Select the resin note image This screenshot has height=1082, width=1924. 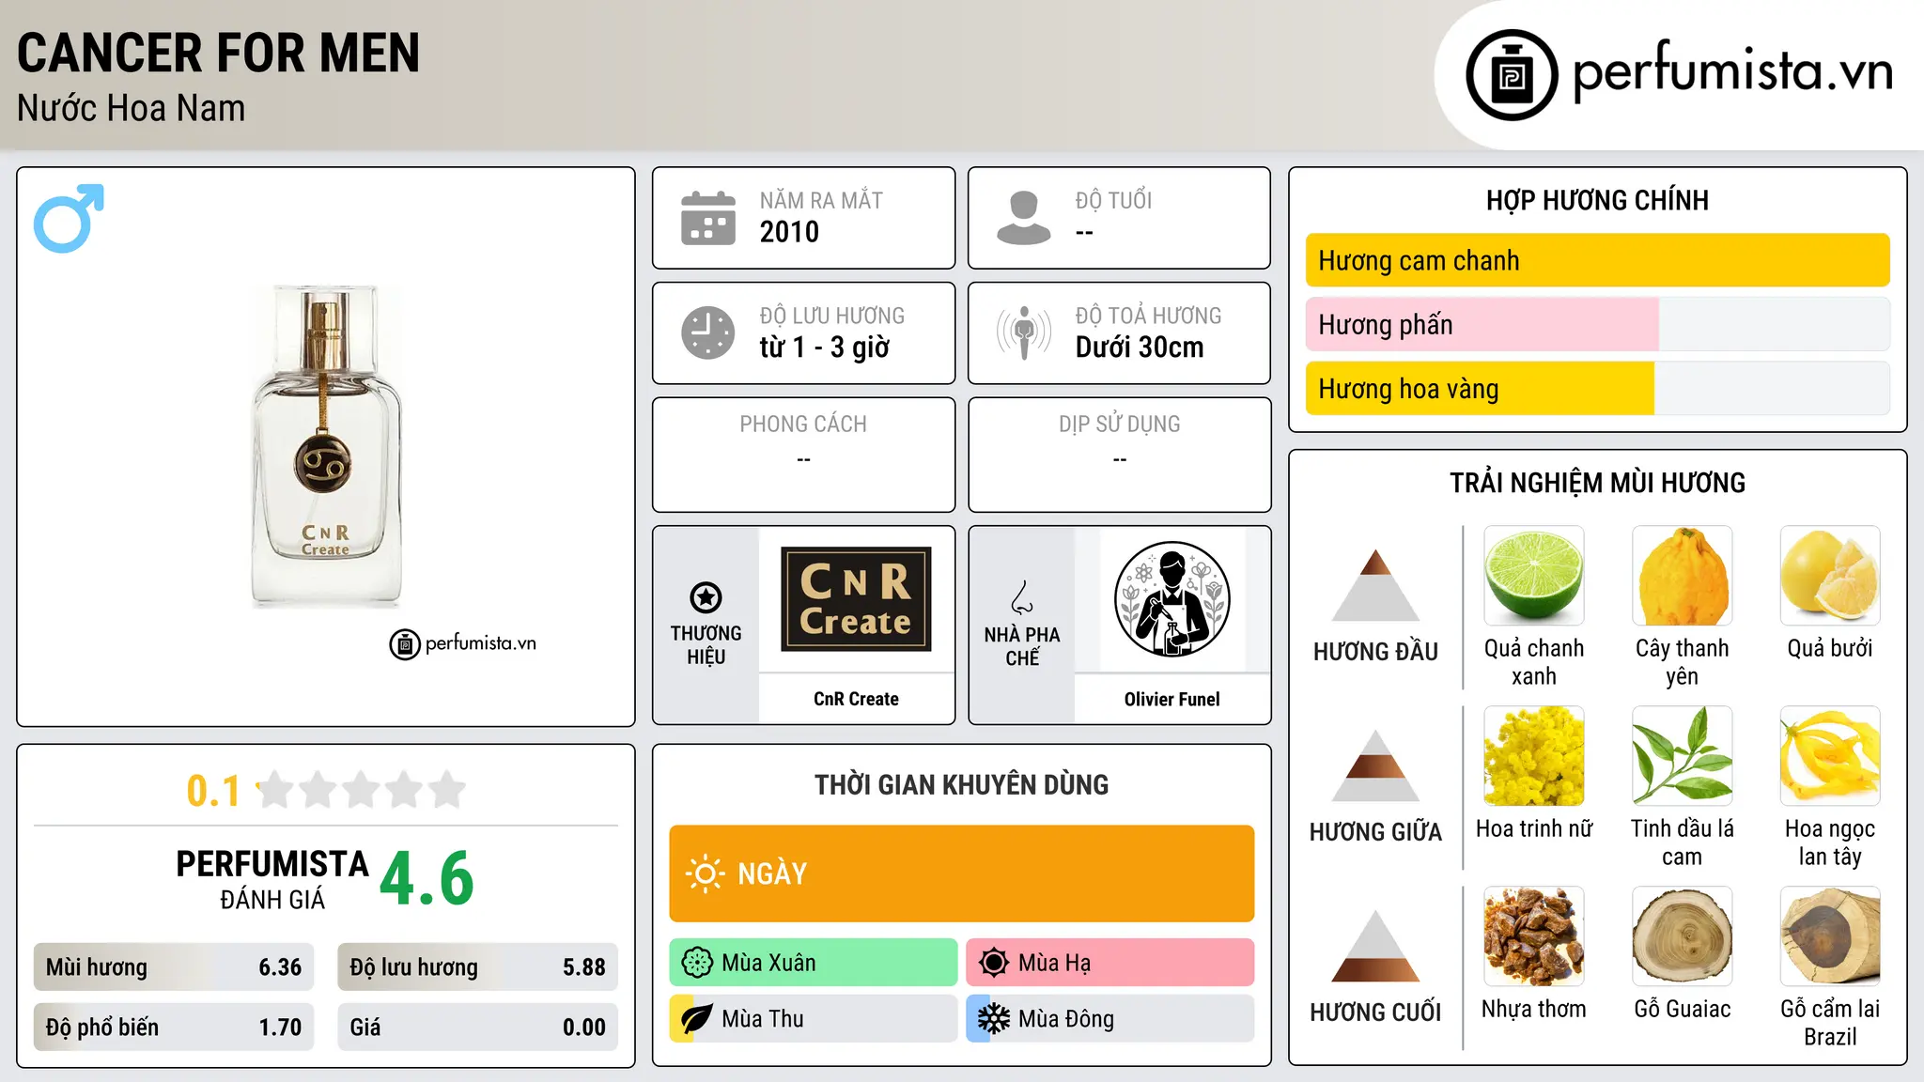click(1534, 936)
